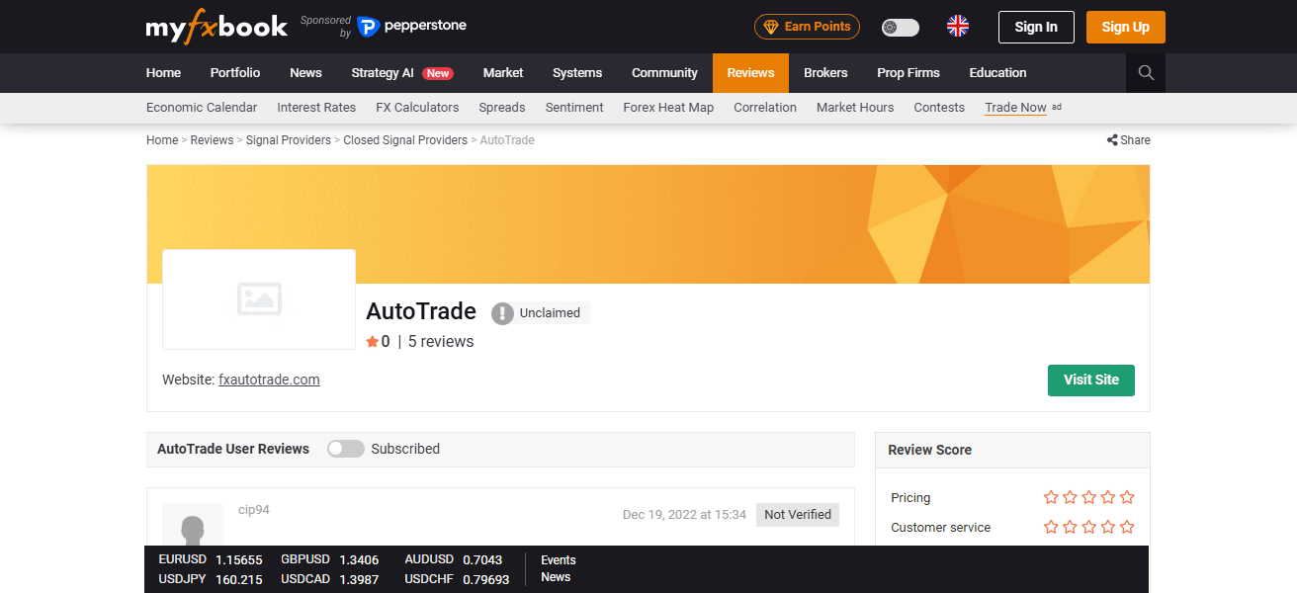Click the Sign In button
This screenshot has height=593, width=1297.
[1036, 27]
